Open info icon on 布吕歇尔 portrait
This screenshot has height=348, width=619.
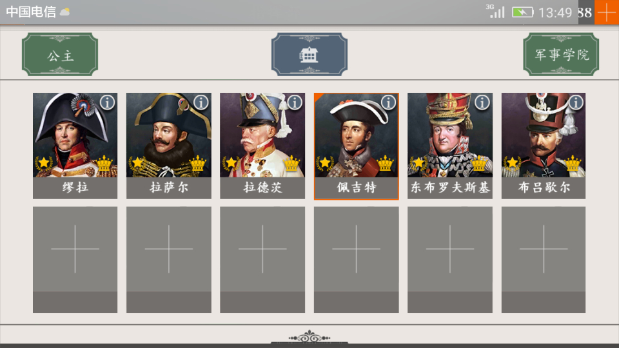click(x=576, y=102)
